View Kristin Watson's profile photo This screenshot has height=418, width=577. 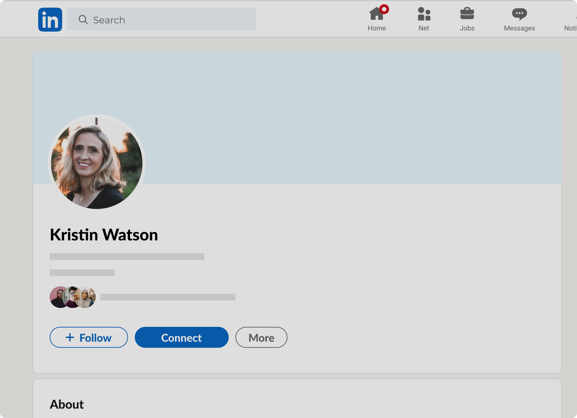pyautogui.click(x=97, y=162)
